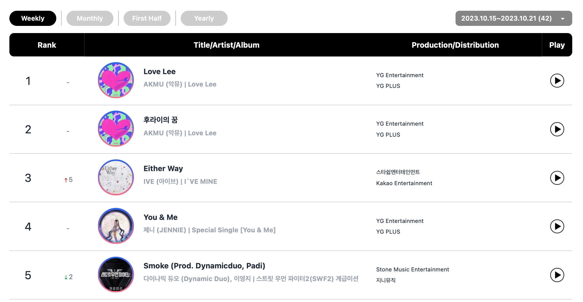Open SWF2 Smoke album artwork
The width and height of the screenshot is (583, 302).
pyautogui.click(x=116, y=275)
